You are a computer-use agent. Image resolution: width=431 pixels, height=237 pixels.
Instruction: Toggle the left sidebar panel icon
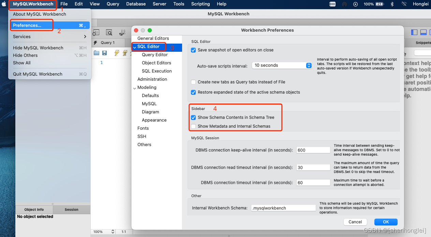point(414,32)
